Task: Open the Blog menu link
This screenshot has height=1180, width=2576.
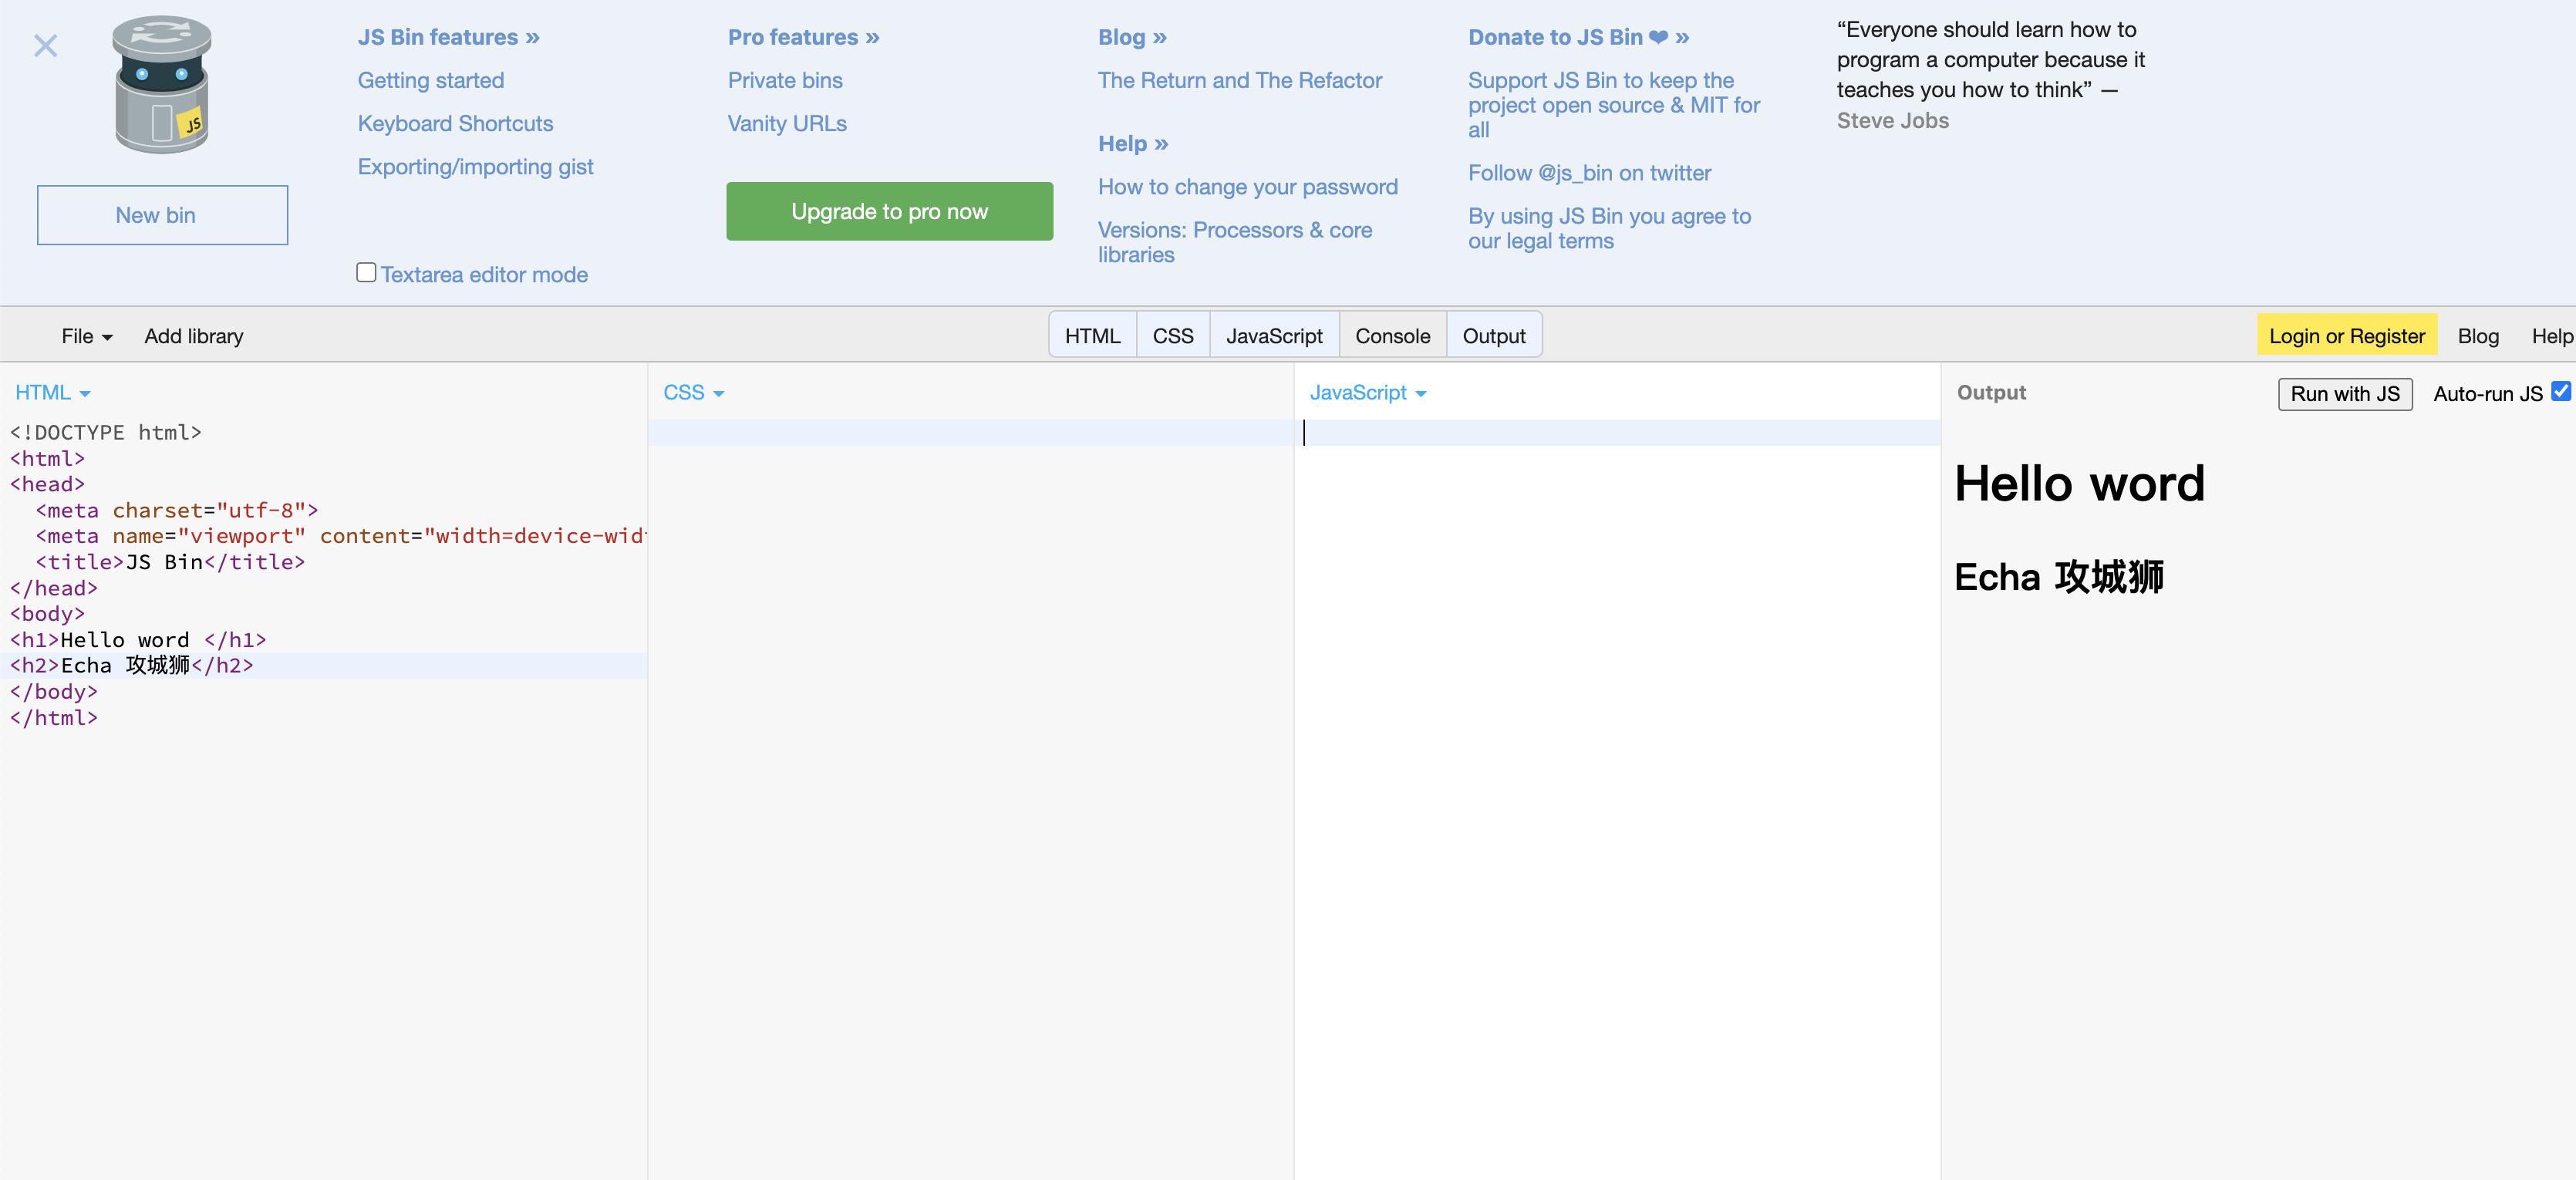Action: pos(2477,335)
